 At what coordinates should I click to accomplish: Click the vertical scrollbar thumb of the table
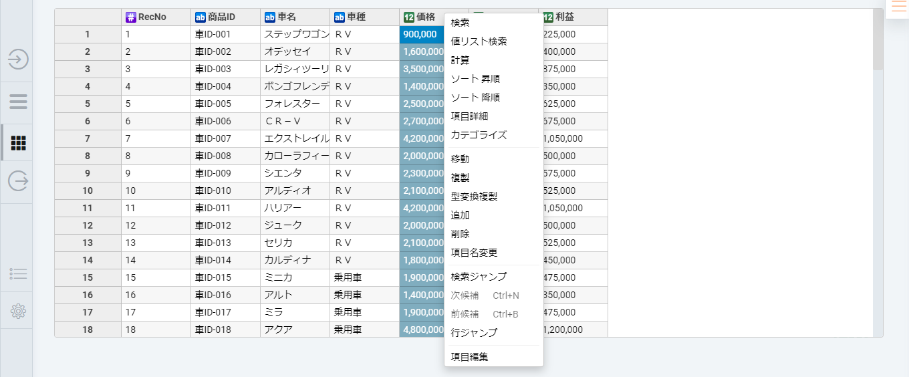(x=878, y=39)
